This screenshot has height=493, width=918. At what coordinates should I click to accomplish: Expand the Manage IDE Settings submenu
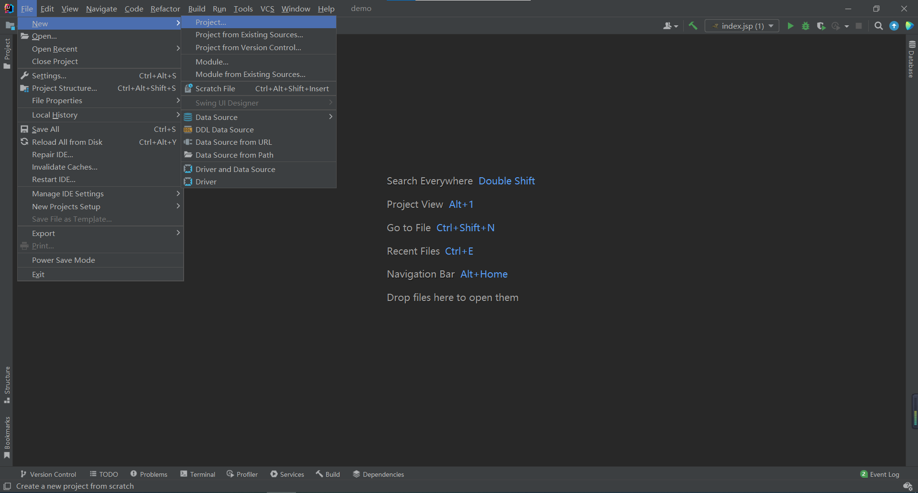point(100,193)
